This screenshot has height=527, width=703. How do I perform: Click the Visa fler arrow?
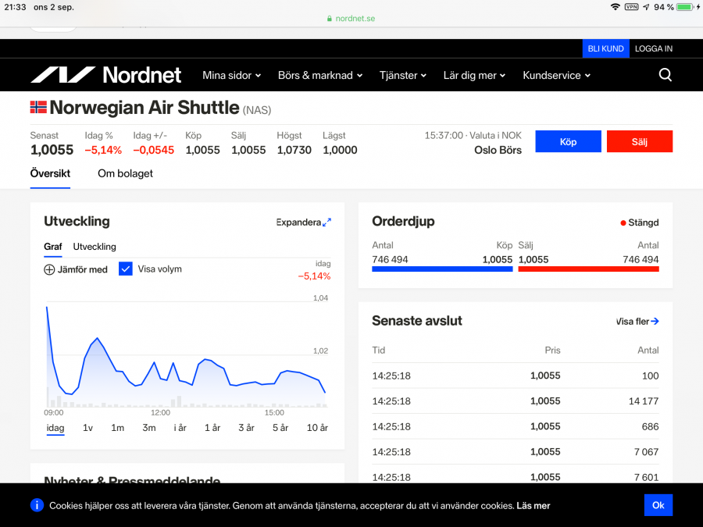(655, 321)
